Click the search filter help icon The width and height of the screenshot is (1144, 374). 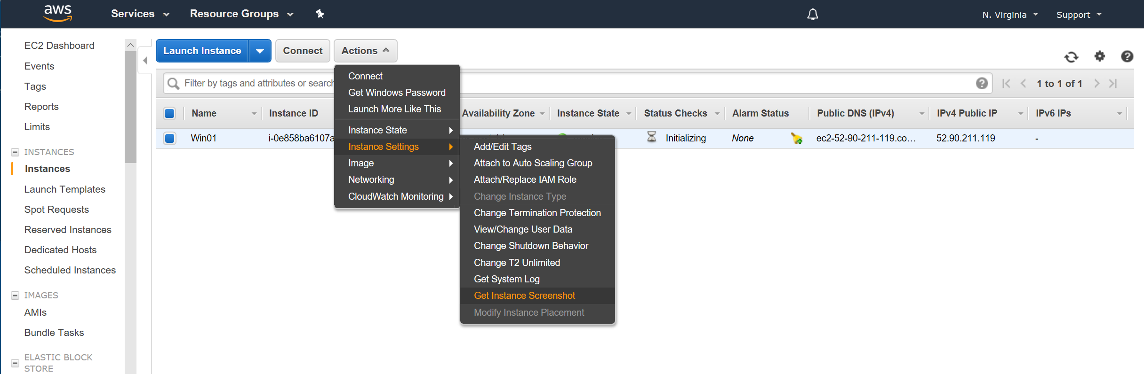tap(982, 83)
